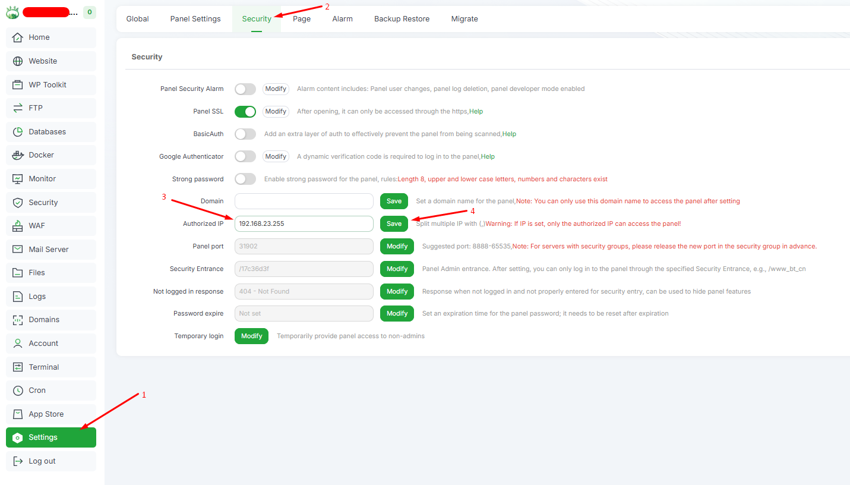This screenshot has height=485, width=850.
Task: Enable the Strong password toggle
Action: coord(245,179)
